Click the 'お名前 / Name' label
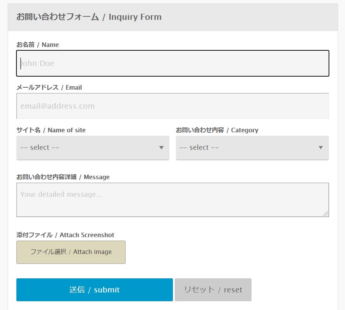The image size is (345, 310). point(38,45)
